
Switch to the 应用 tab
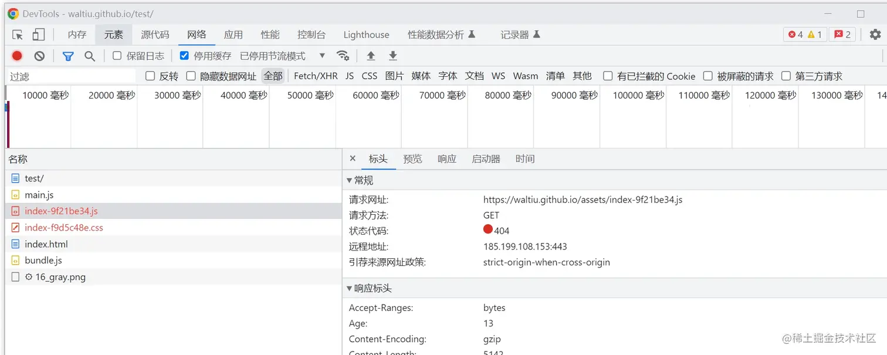(233, 35)
